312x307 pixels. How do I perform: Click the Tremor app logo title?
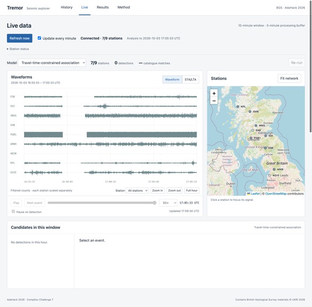click(15, 8)
